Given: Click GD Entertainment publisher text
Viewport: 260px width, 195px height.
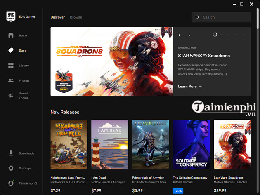Looking at the screenshot, I should pyautogui.click(x=150, y=182).
